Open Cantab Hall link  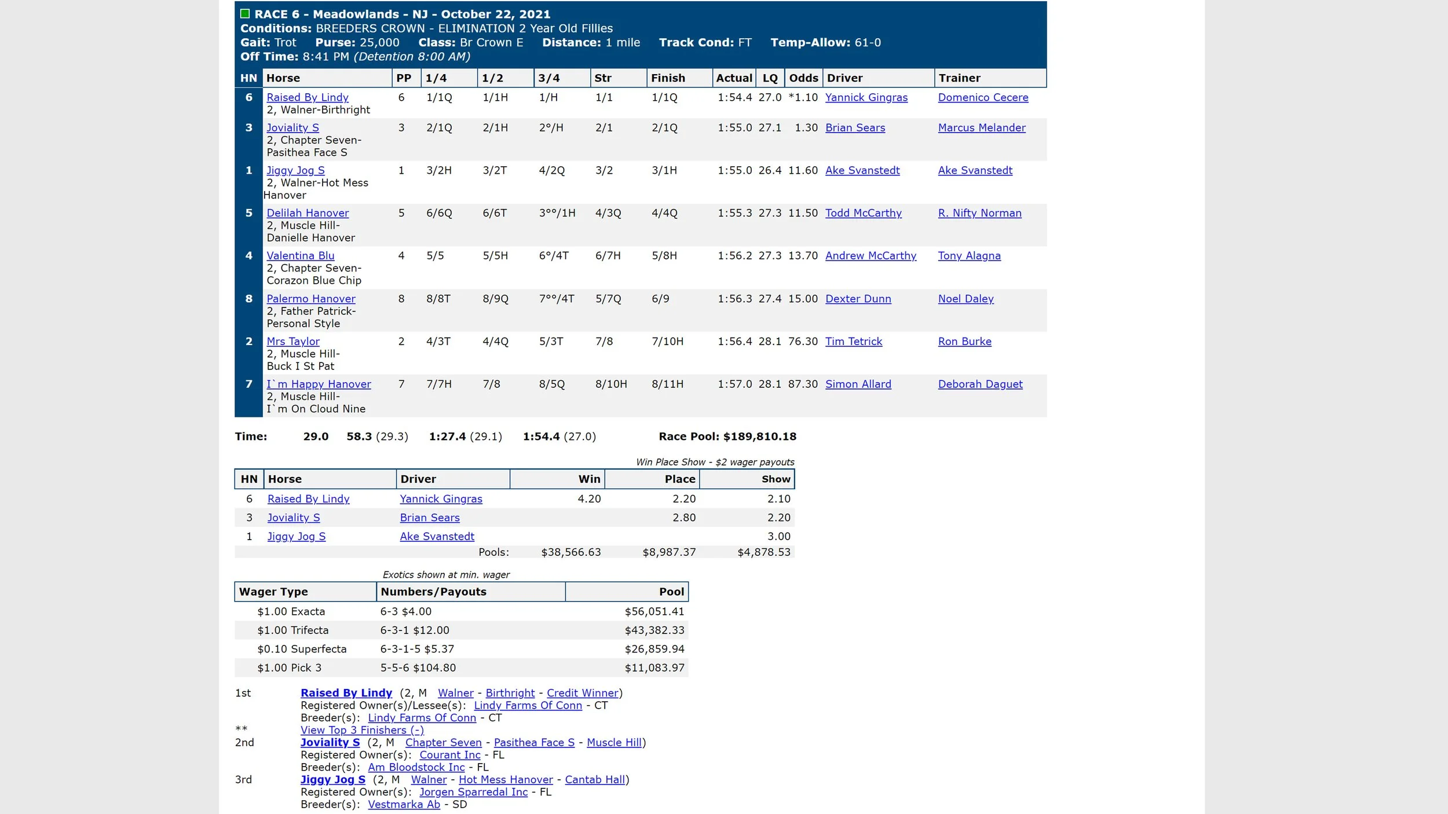coord(595,779)
